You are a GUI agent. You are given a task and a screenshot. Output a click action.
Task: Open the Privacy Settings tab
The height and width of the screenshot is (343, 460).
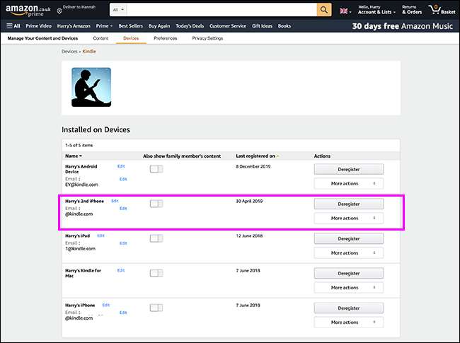tap(207, 37)
